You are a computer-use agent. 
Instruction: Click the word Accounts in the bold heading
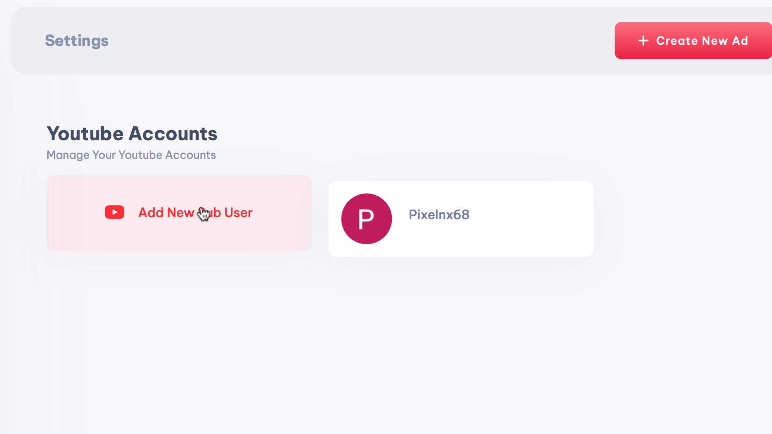point(173,134)
